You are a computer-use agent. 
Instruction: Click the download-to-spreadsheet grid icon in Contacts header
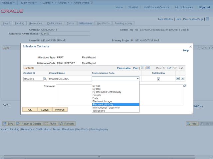(148, 68)
